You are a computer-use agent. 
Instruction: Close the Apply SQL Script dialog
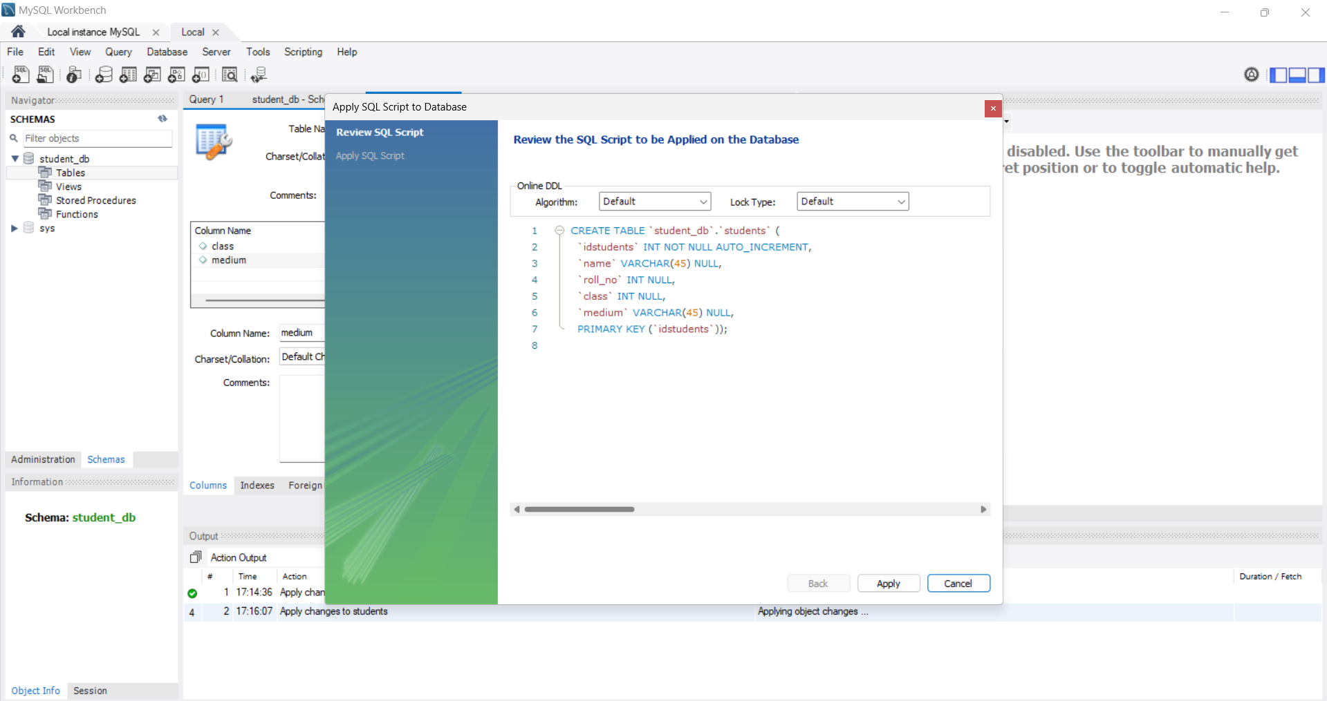pyautogui.click(x=993, y=108)
